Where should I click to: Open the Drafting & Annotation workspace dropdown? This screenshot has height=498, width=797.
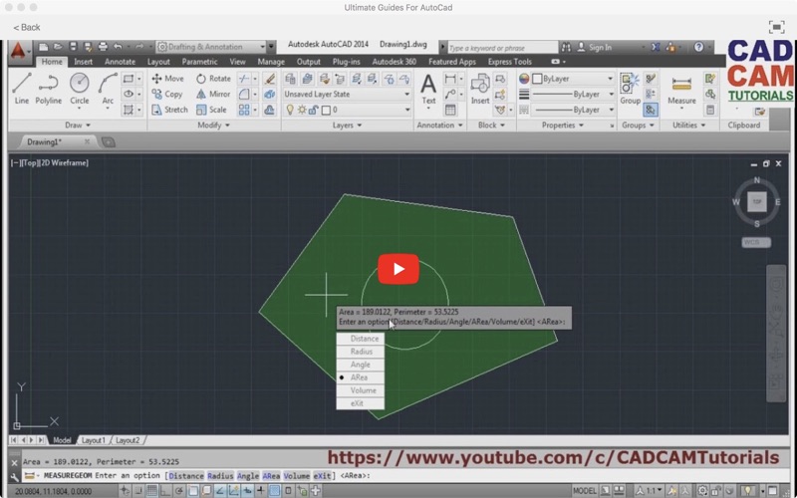click(211, 47)
